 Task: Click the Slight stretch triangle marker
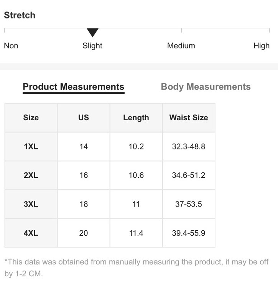tap(92, 33)
